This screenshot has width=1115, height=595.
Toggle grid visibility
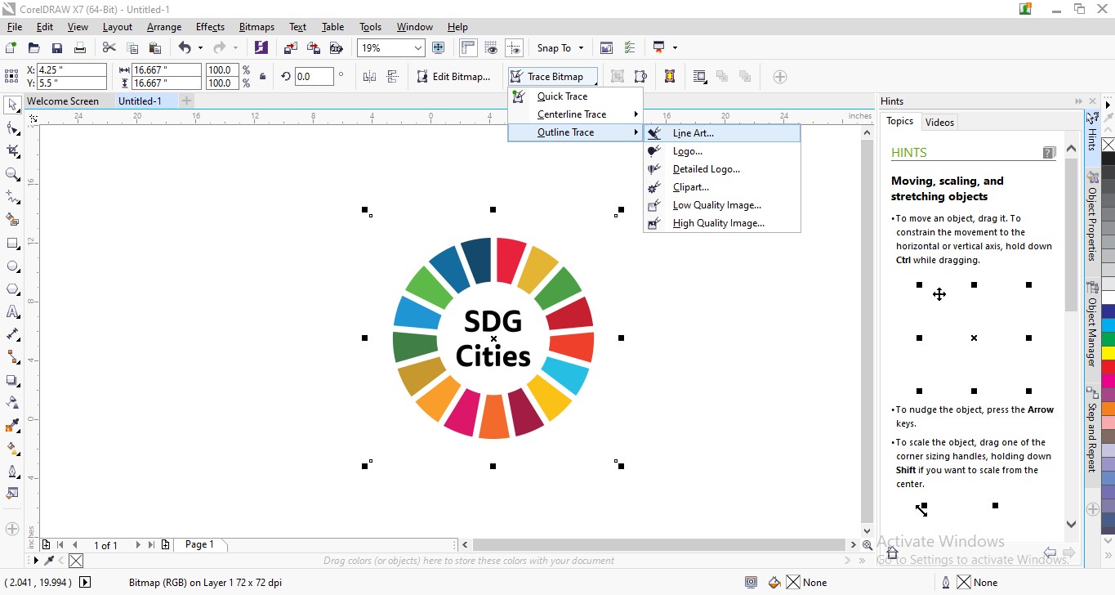tap(491, 48)
